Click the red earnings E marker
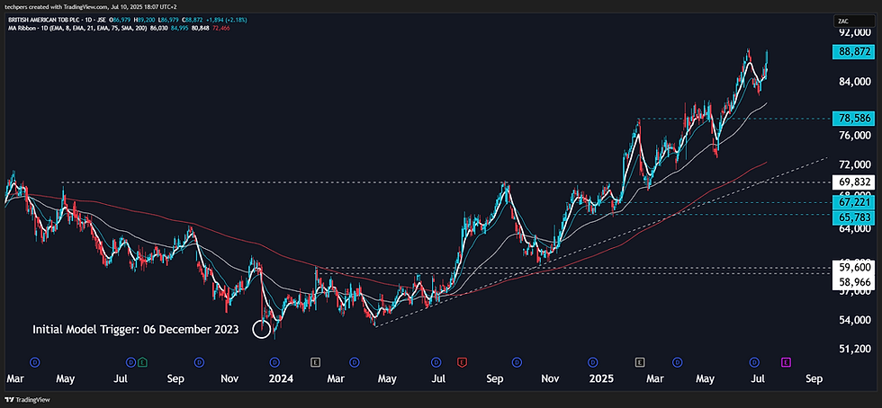Image resolution: width=882 pixels, height=408 pixels. tap(463, 362)
